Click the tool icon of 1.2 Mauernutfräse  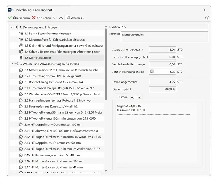[x=21, y=39]
